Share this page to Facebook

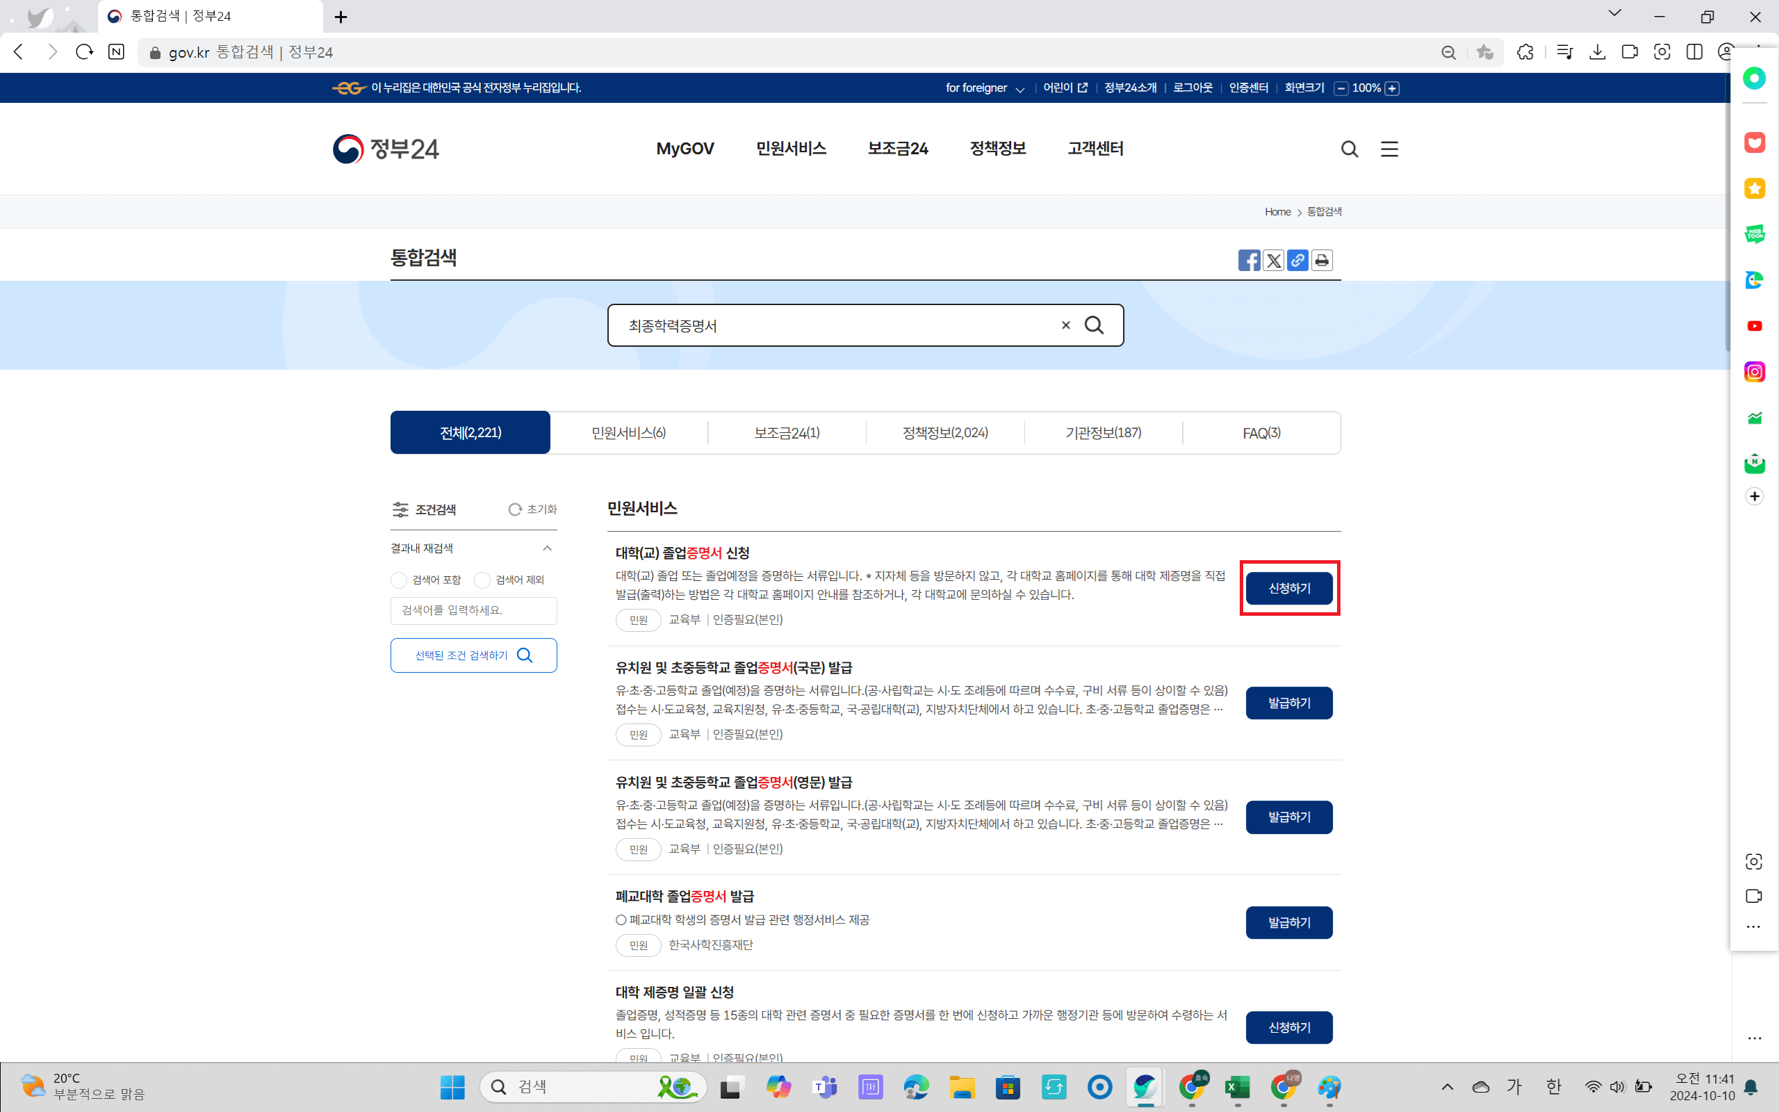pyautogui.click(x=1249, y=260)
